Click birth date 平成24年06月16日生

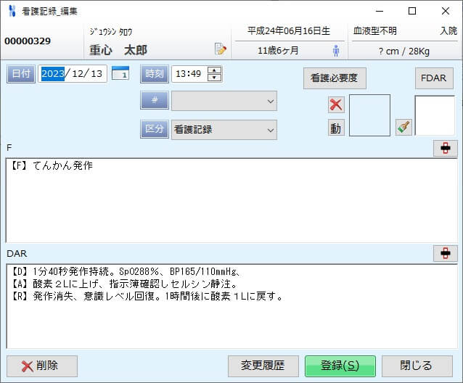click(289, 30)
